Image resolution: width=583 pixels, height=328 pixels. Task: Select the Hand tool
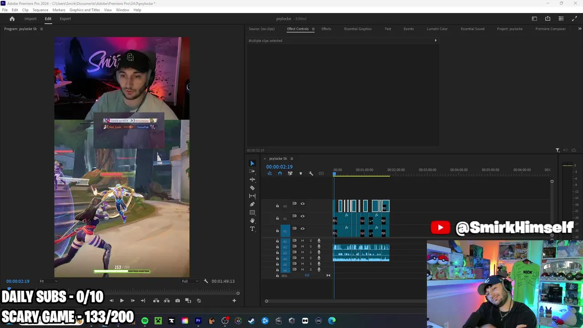tap(252, 220)
